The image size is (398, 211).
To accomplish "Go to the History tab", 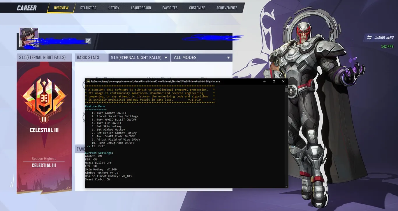I will click(x=113, y=8).
